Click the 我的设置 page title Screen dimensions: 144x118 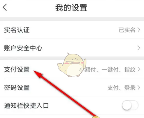(x=71, y=8)
